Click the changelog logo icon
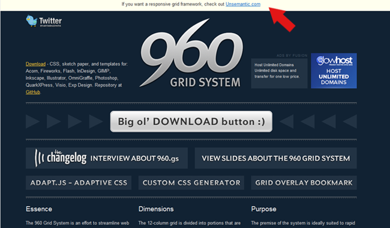390x228 pixels. (x=39, y=158)
